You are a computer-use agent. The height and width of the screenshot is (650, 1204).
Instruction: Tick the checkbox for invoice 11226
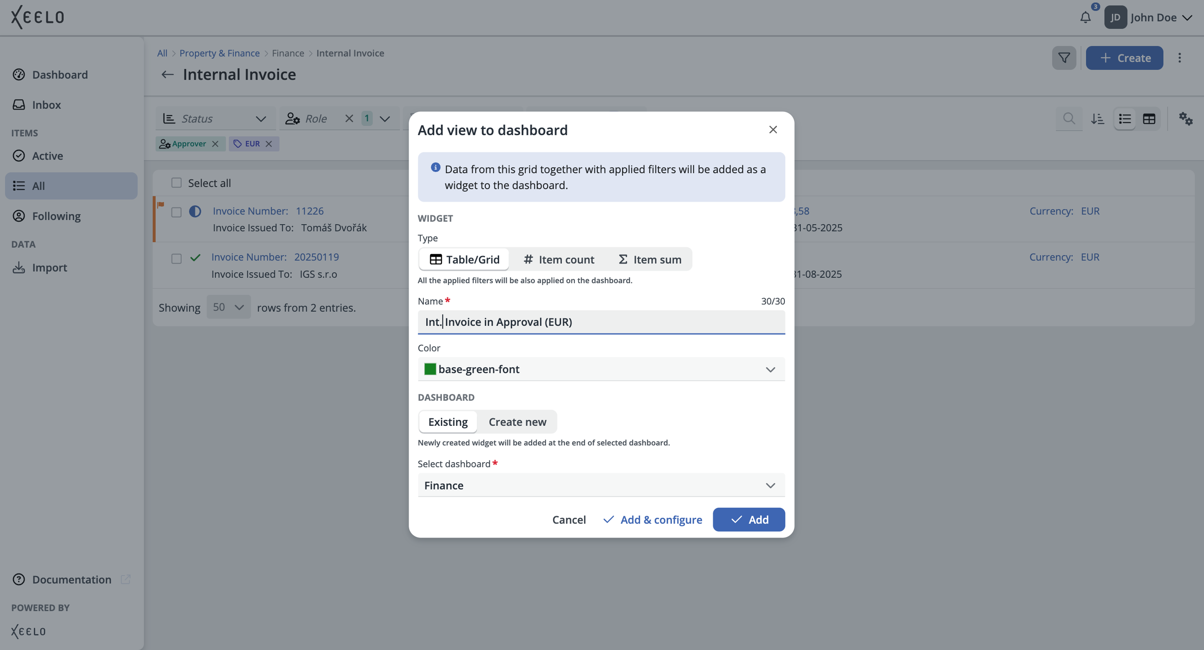click(176, 212)
